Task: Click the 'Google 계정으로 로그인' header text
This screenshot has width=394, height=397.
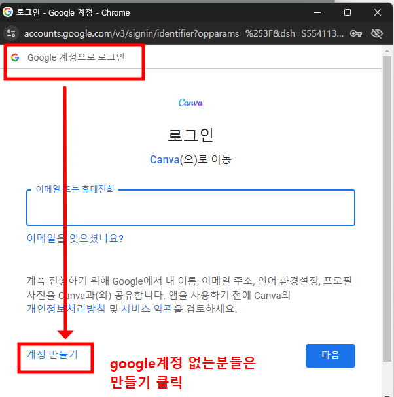Action: tap(76, 57)
